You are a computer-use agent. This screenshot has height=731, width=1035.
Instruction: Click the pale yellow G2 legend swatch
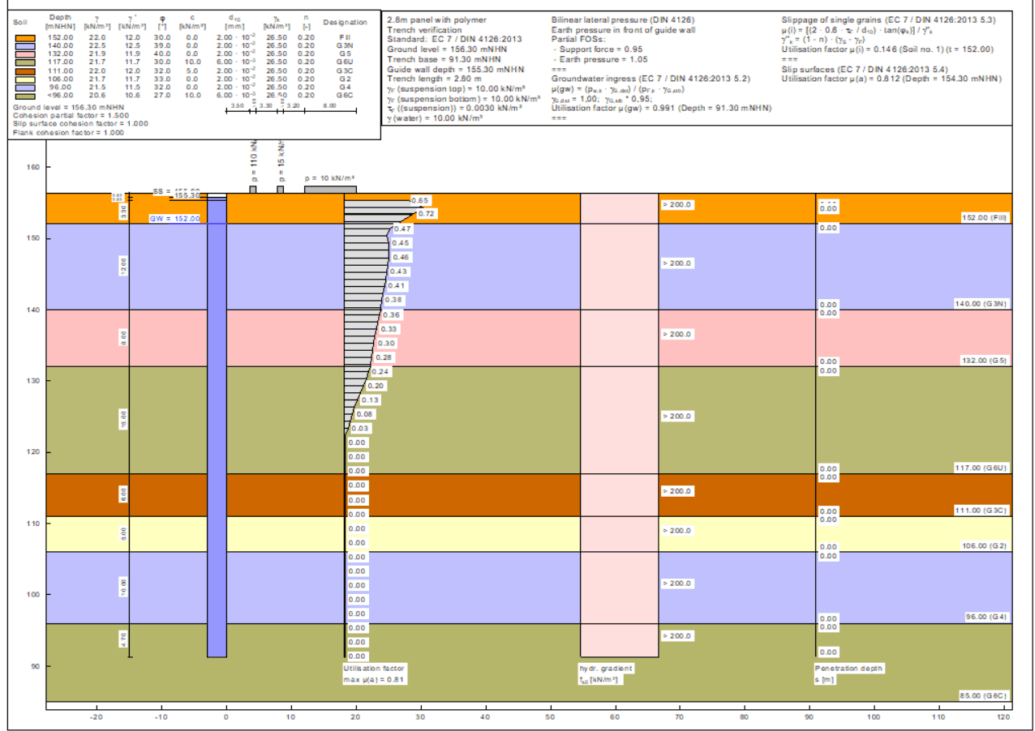click(26, 79)
